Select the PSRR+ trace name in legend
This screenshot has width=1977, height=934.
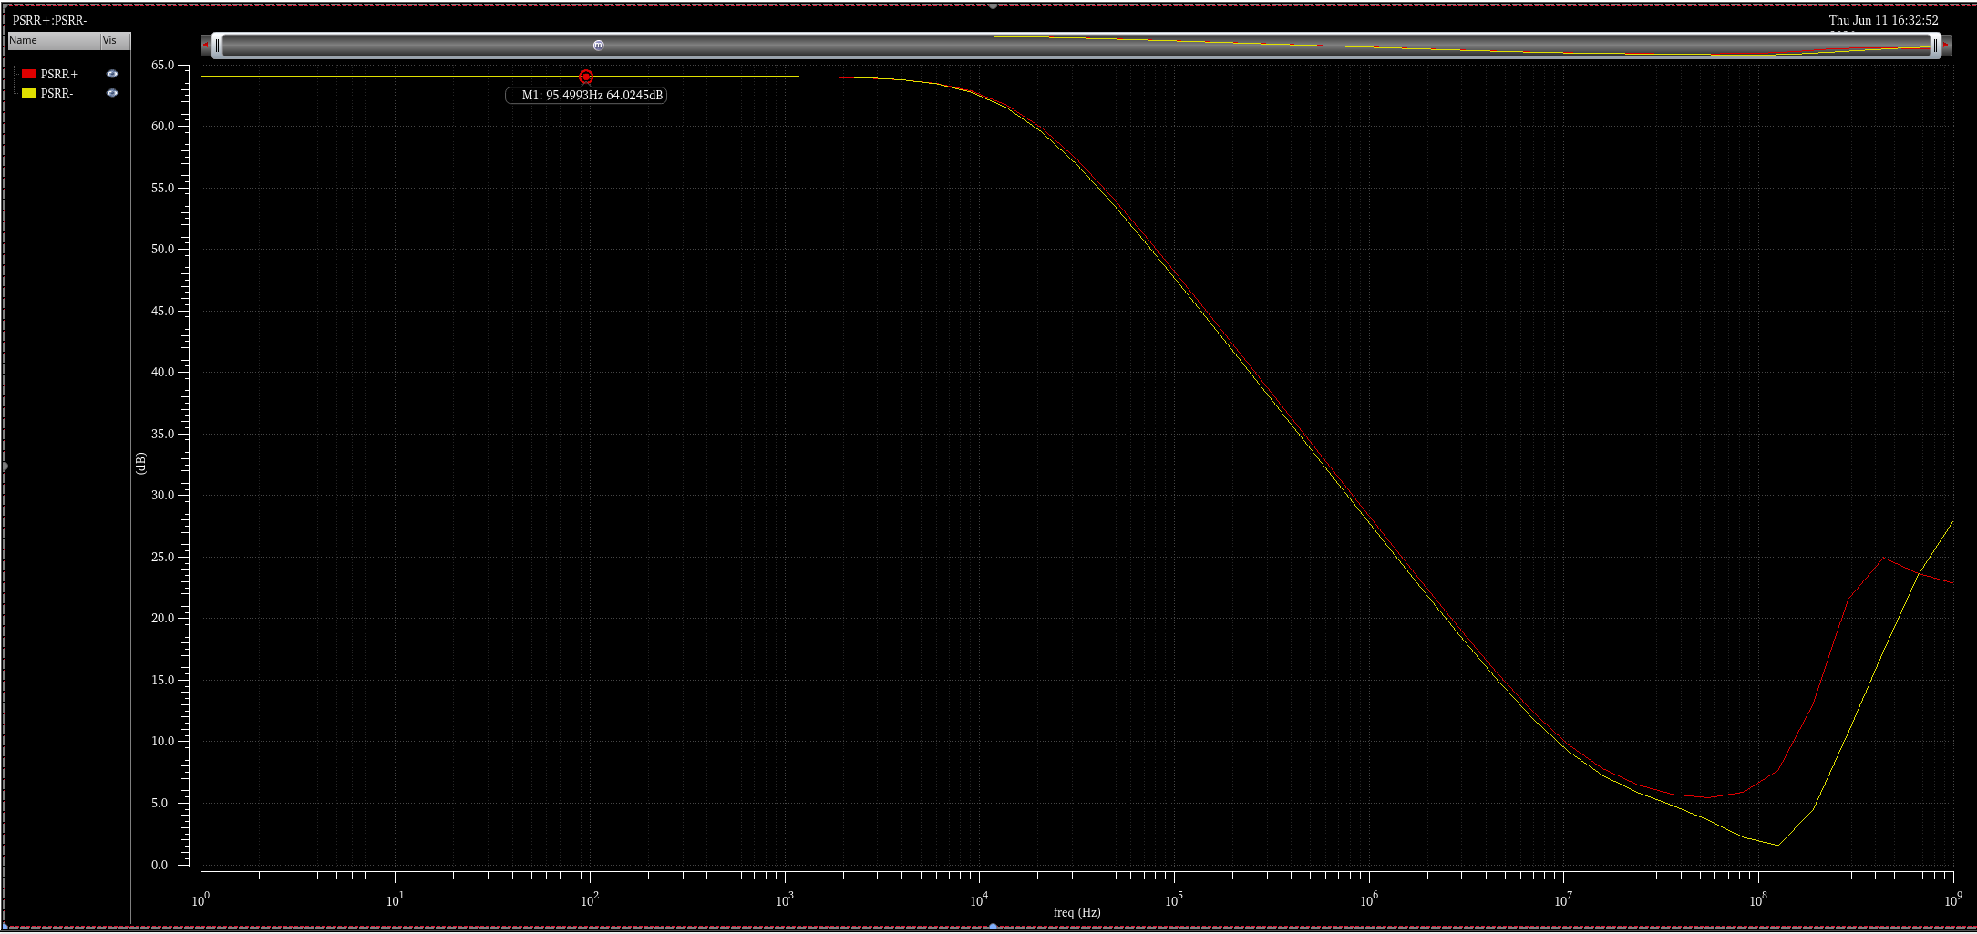(59, 74)
